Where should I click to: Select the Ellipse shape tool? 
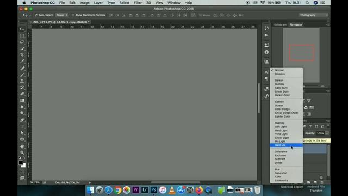click(x=22, y=139)
